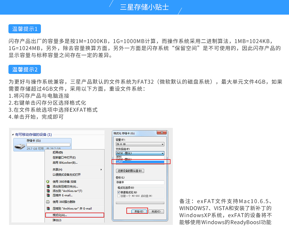Click the 关闭(C) button in format dialog
Viewport: 289px width, 238px height.
[156, 211]
